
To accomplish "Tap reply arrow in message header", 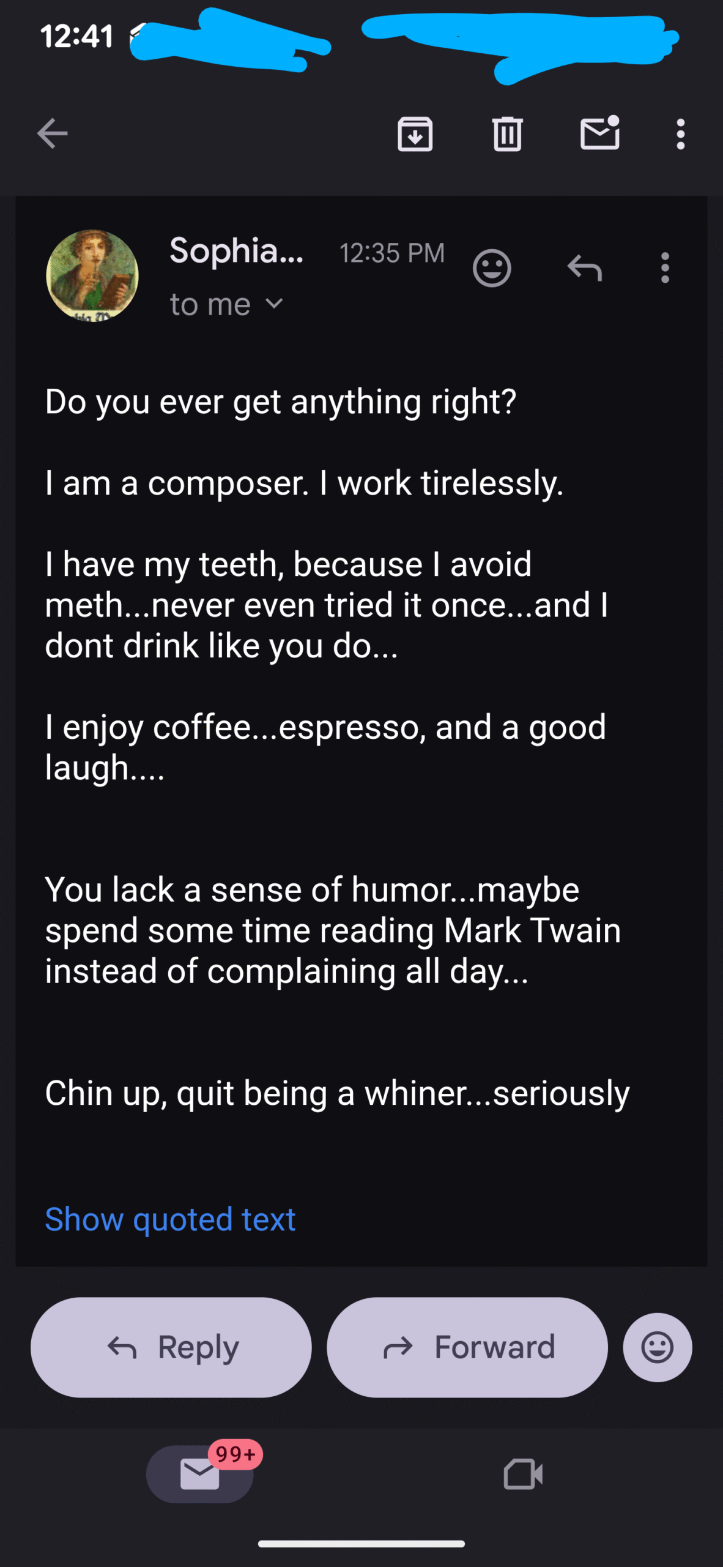I will pyautogui.click(x=585, y=268).
